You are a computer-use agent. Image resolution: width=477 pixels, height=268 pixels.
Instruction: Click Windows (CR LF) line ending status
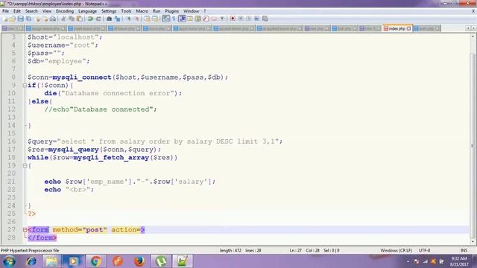[x=396, y=250]
